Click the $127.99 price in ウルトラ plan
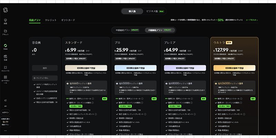Screen dimensions: 276x138 click(221, 50)
